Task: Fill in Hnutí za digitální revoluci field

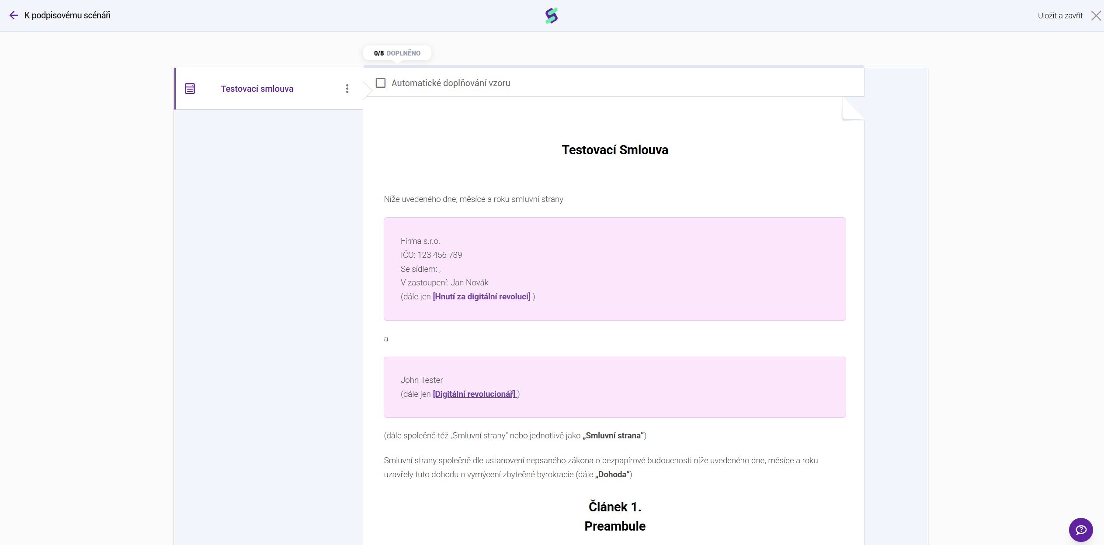Action: tap(482, 297)
